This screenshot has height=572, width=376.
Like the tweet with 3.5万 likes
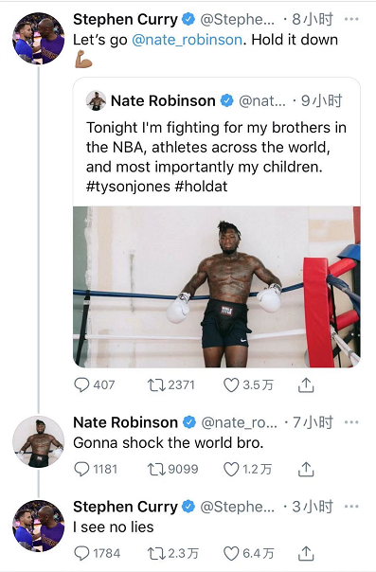point(231,385)
